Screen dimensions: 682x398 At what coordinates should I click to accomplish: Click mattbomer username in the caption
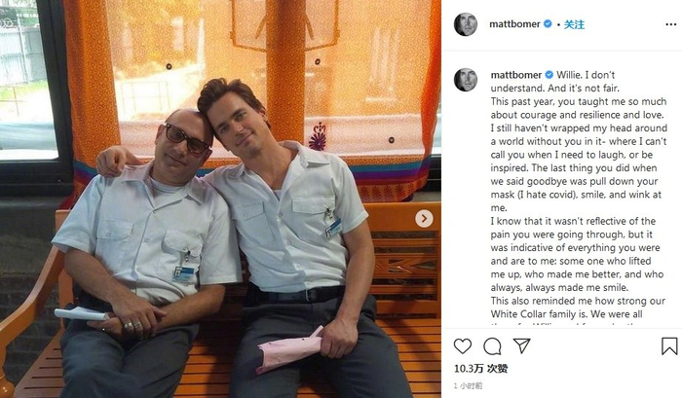pos(516,75)
